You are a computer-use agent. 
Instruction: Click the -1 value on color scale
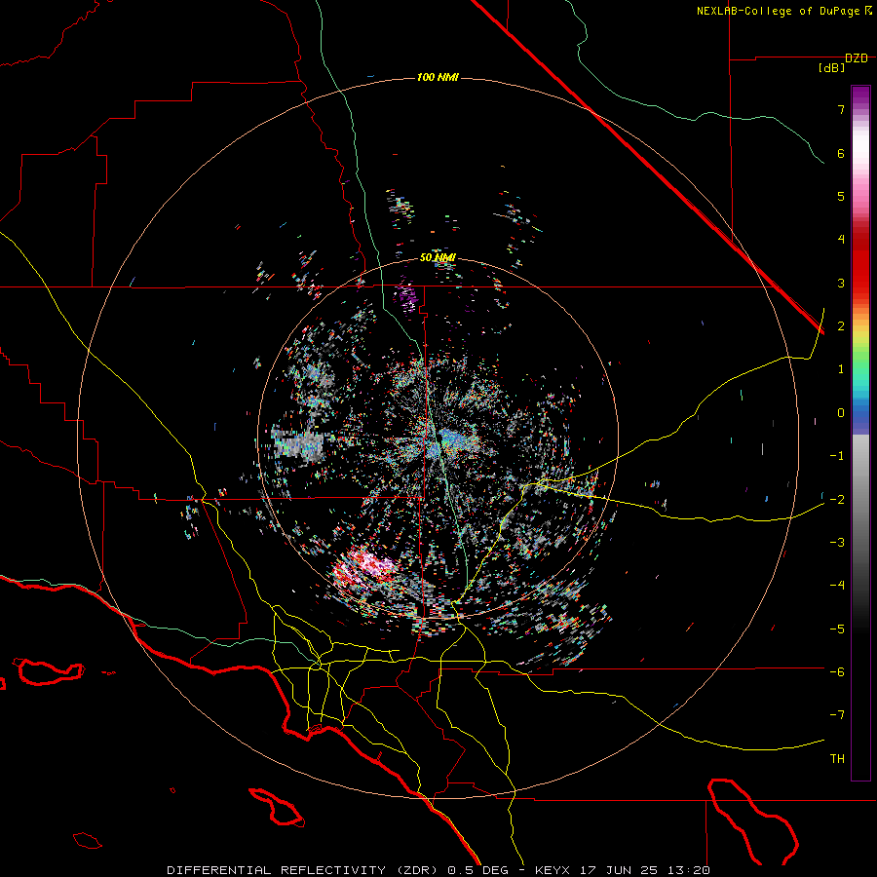click(x=837, y=456)
